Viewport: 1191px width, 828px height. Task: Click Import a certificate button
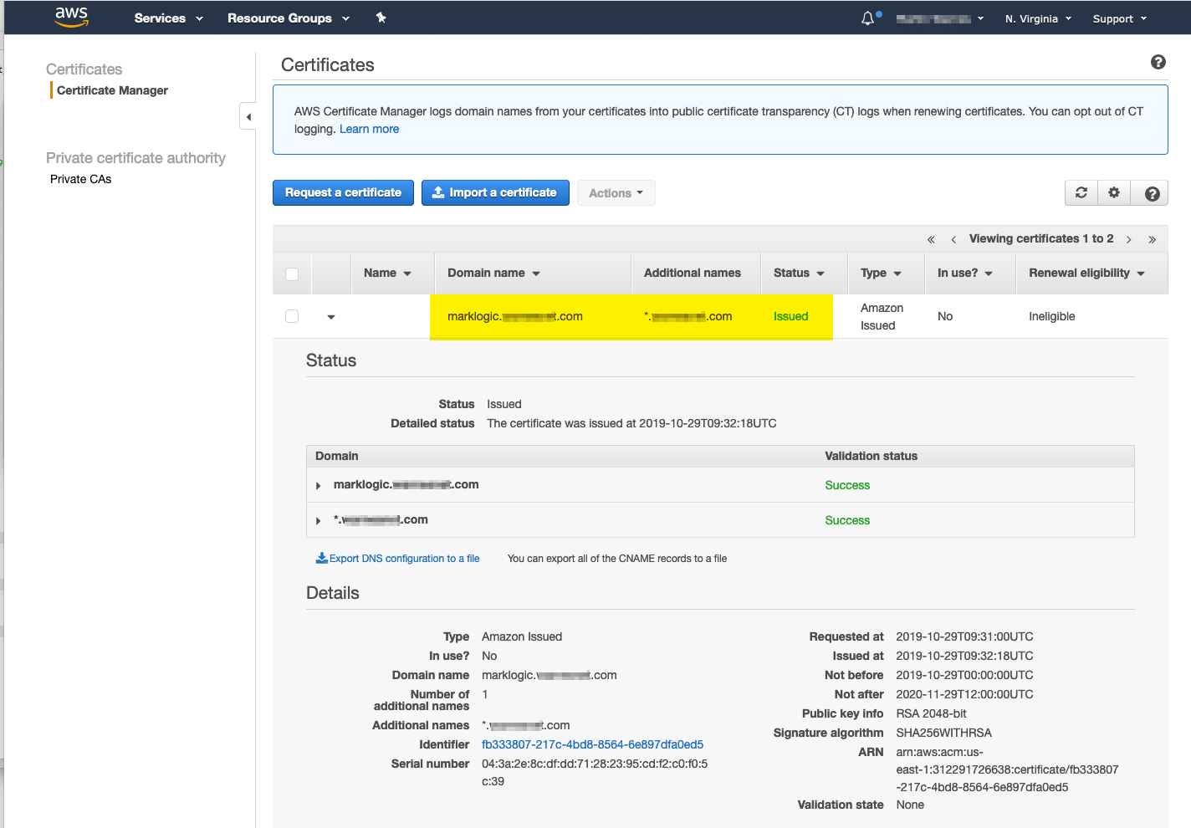(495, 192)
